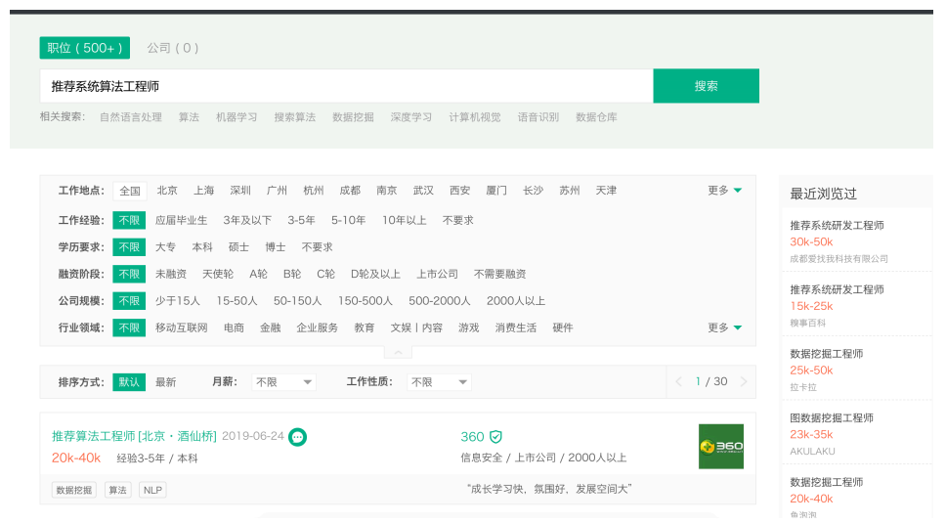
Task: Select related search 机器学习
Action: pos(236,117)
